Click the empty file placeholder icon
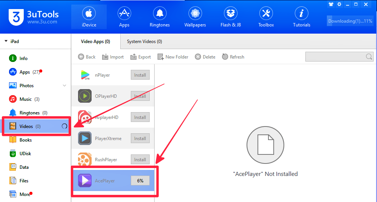 pyautogui.click(x=265, y=145)
